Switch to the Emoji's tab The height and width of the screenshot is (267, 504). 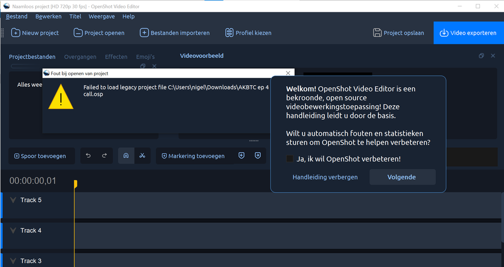(145, 57)
